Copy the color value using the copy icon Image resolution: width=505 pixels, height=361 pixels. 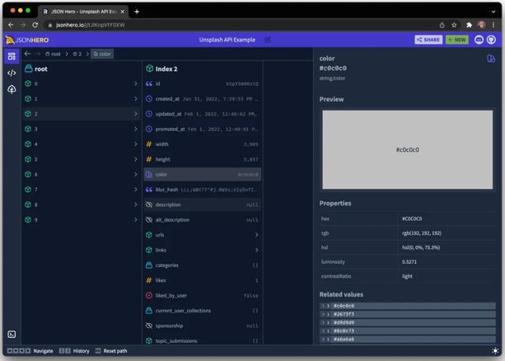click(492, 58)
